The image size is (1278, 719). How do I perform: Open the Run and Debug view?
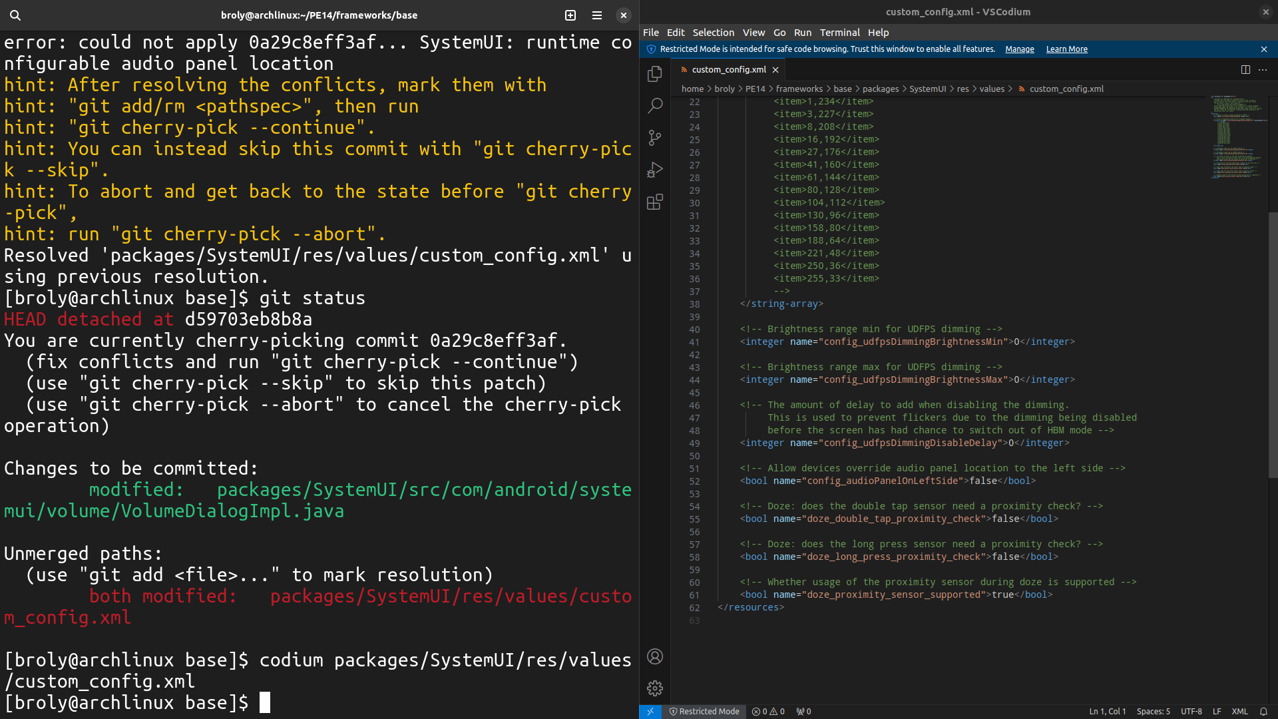point(655,170)
